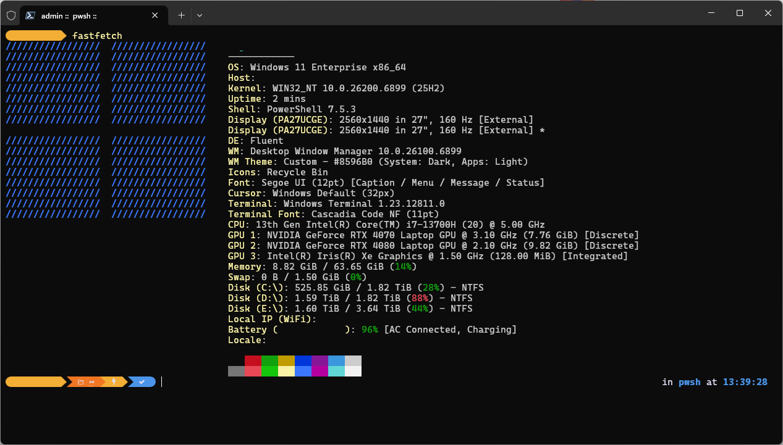Maximize the Windows Terminal window
This screenshot has width=783, height=445.
[x=739, y=13]
